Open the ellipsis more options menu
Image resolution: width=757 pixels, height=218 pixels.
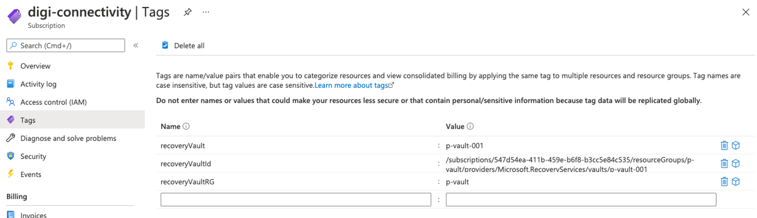coord(206,12)
